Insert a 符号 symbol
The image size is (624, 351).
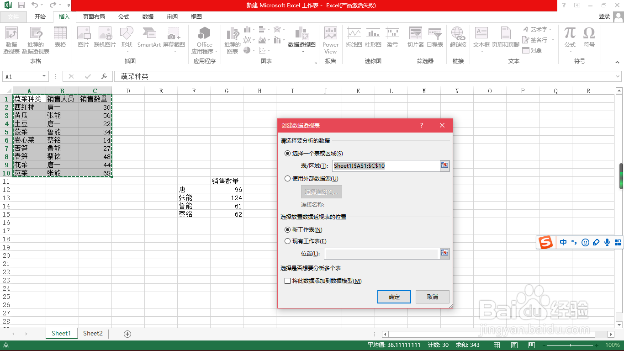point(589,37)
